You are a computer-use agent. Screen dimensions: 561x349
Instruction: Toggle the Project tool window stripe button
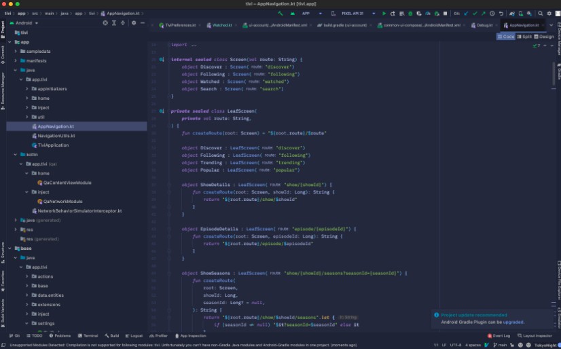point(3,29)
